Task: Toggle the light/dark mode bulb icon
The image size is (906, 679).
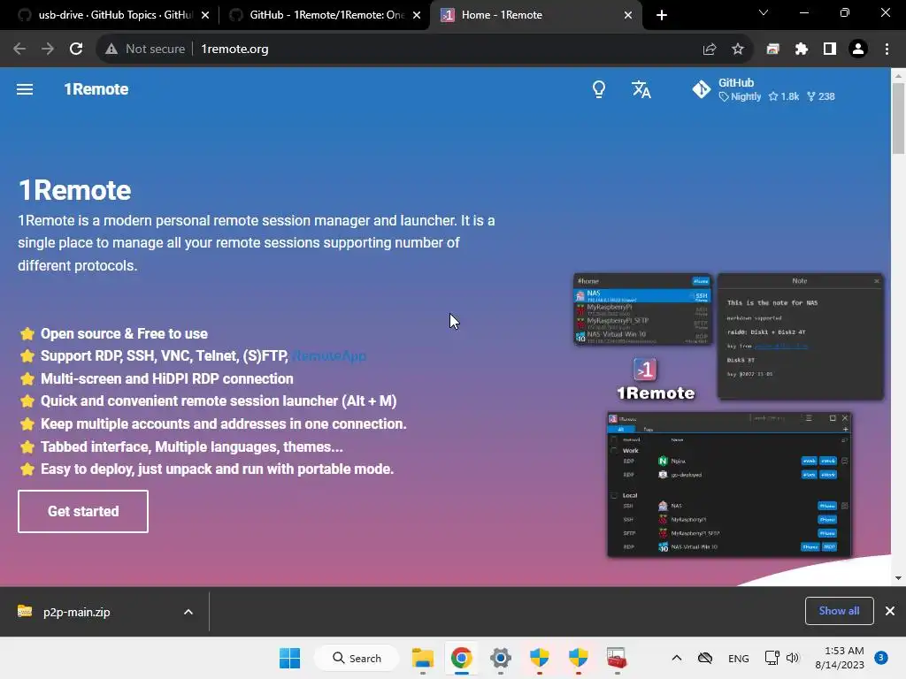Action: [599, 89]
